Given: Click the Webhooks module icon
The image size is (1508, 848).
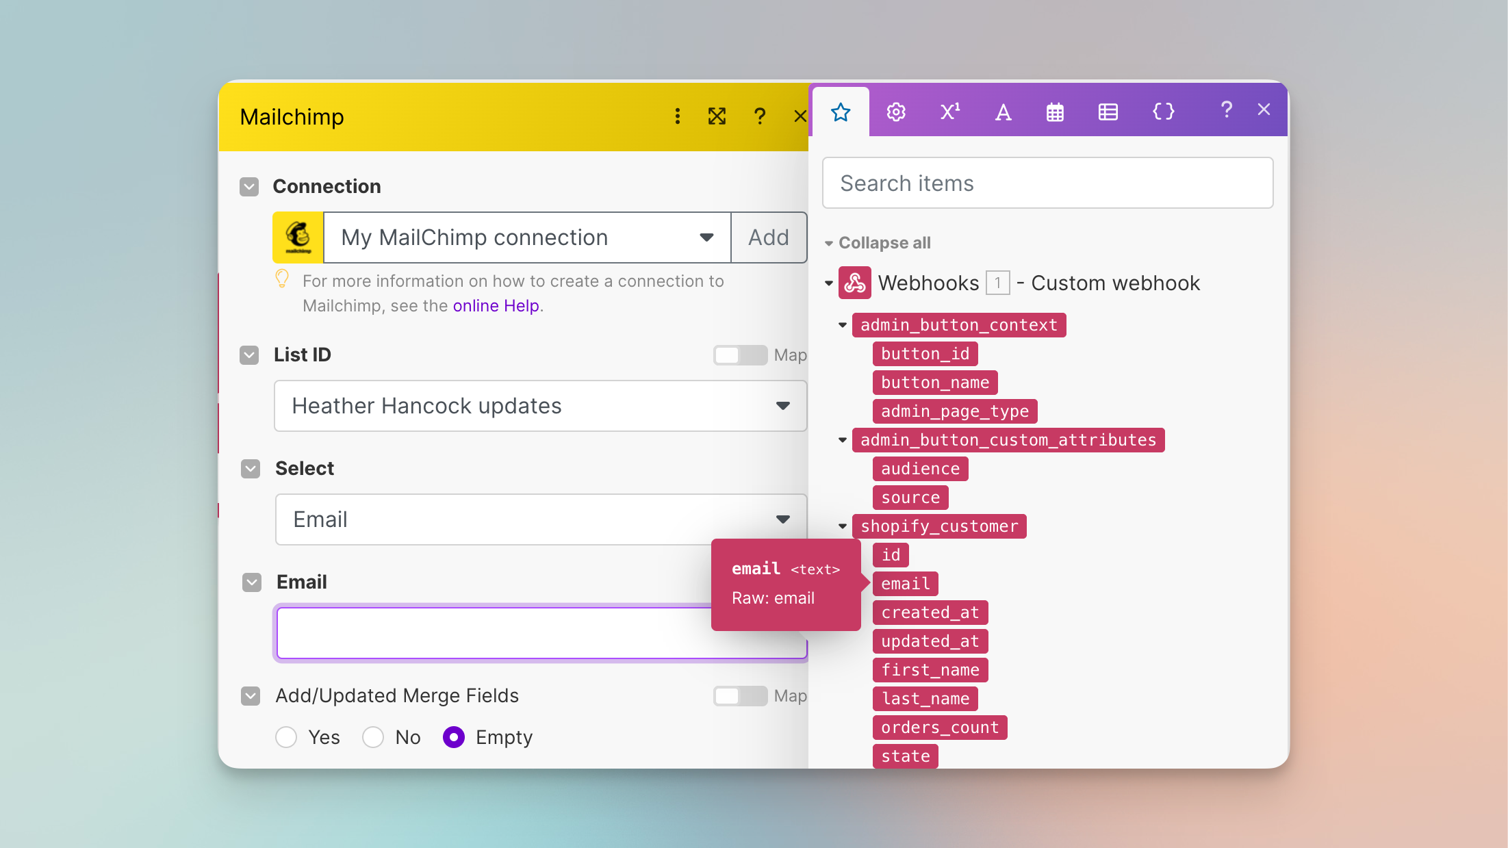Looking at the screenshot, I should [x=854, y=283].
